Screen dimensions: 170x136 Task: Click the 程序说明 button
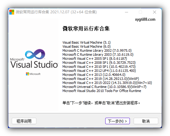point(24,121)
